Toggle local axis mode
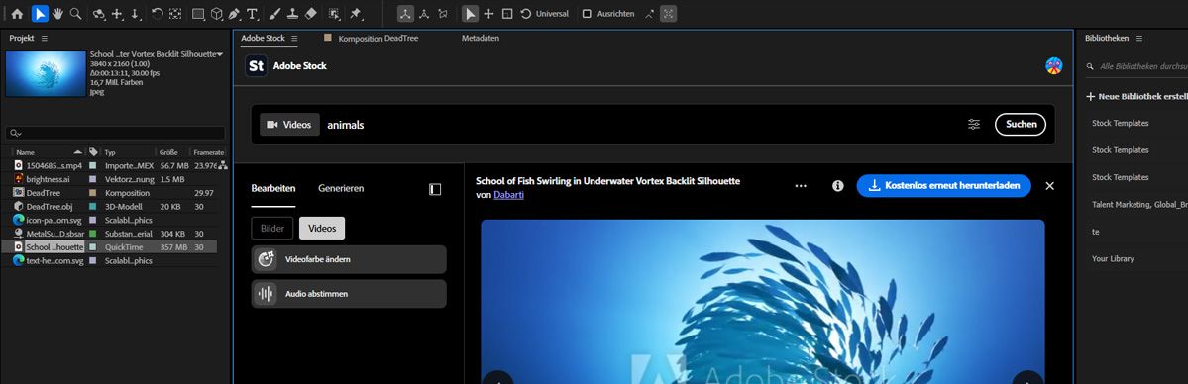Screen dimensions: 1188x384 (406, 14)
